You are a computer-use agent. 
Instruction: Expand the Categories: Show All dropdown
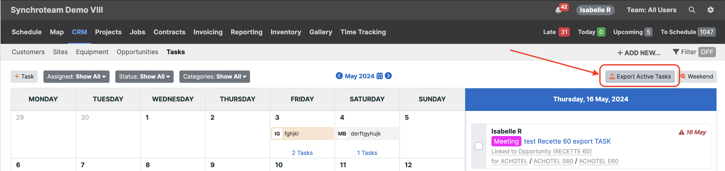215,77
